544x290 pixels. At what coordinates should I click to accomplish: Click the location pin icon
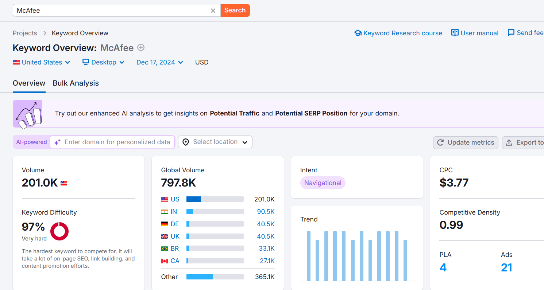[x=186, y=142]
